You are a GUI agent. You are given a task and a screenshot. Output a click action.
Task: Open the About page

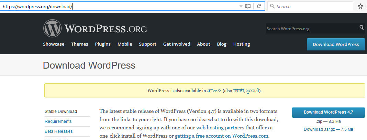coord(204,44)
